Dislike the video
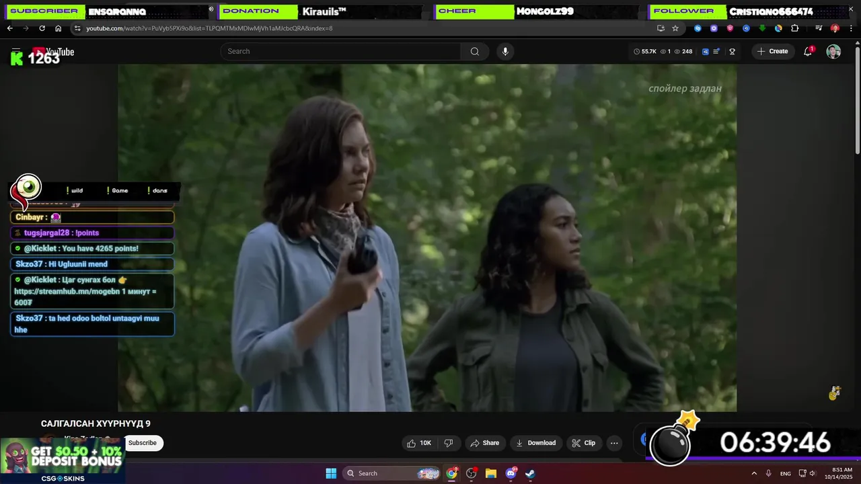This screenshot has width=861, height=484. click(x=449, y=443)
